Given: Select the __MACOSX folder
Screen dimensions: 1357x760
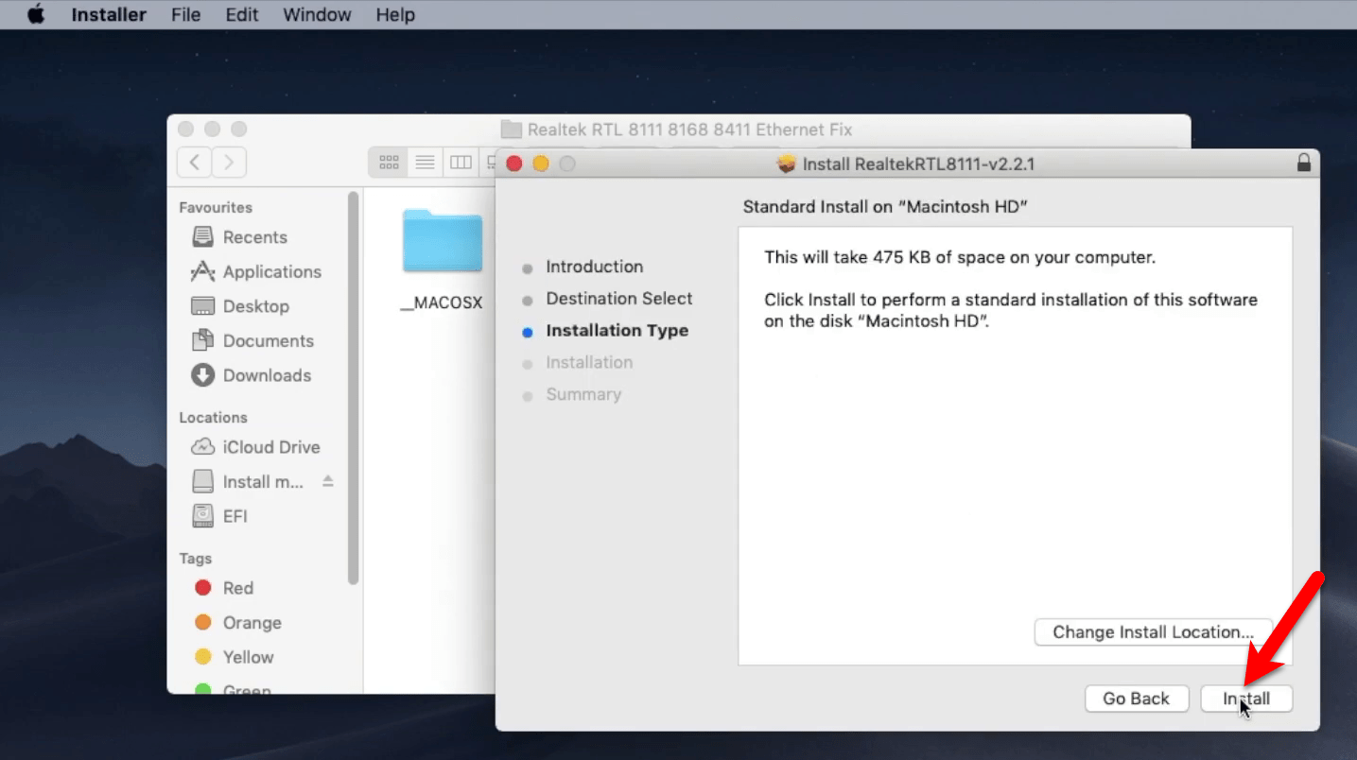Looking at the screenshot, I should pos(442,260).
